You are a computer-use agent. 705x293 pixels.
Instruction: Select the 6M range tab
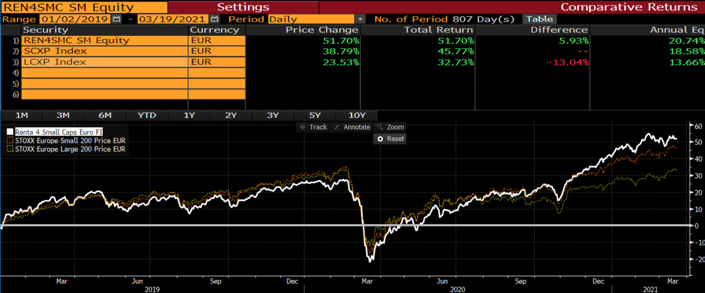[x=105, y=115]
